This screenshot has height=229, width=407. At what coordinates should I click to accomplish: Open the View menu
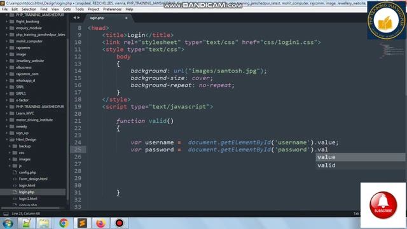point(55,9)
